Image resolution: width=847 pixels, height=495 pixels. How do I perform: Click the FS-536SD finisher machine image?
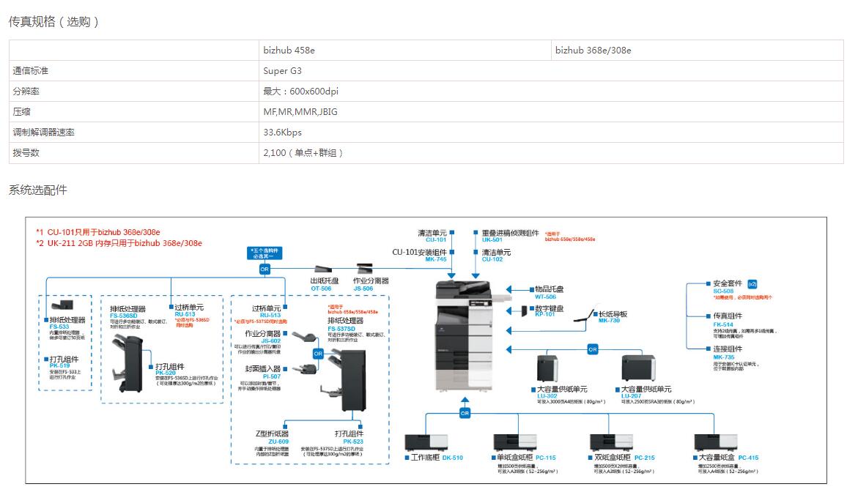tap(128, 362)
